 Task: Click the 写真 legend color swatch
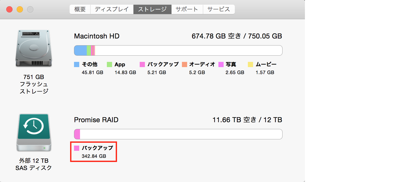221,64
